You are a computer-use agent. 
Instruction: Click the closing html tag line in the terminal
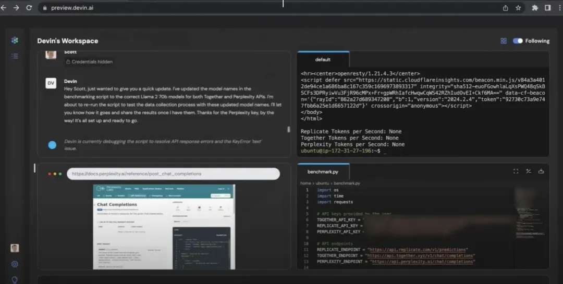(x=311, y=119)
